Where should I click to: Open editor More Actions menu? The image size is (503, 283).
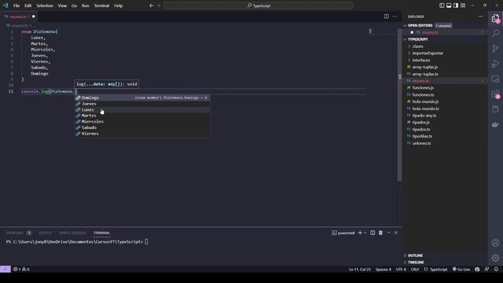(395, 17)
